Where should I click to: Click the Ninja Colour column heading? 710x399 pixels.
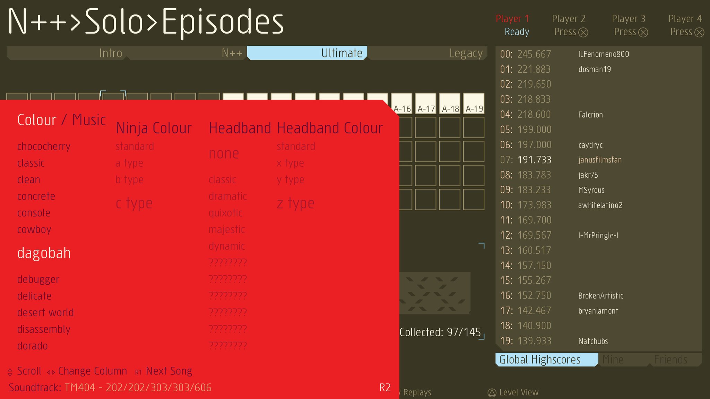coord(154,128)
